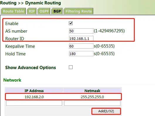Click the Router ID label
Viewport: 155px width, 116px height.
pos(15,39)
